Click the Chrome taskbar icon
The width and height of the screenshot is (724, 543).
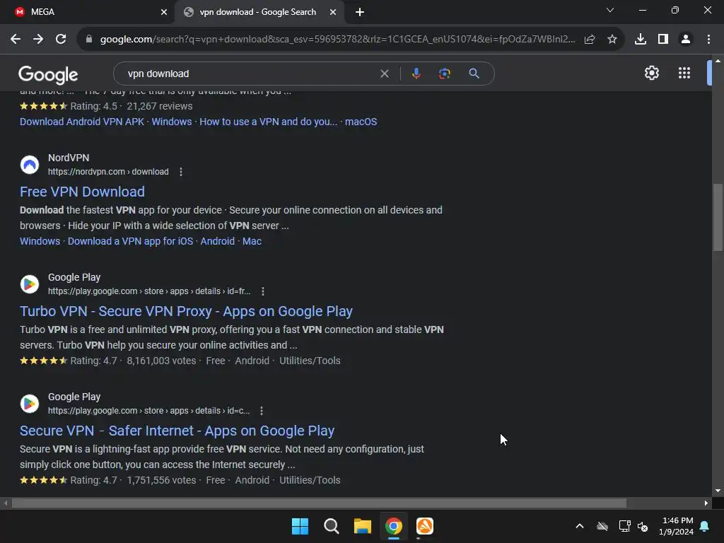(394, 526)
